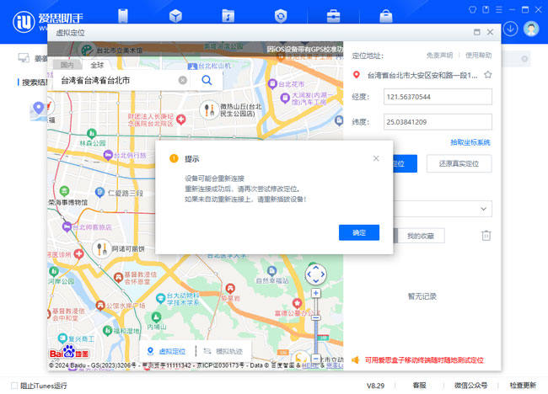The height and width of the screenshot is (394, 548).
Task: Click the 纬度 latitude input field
Action: click(438, 122)
